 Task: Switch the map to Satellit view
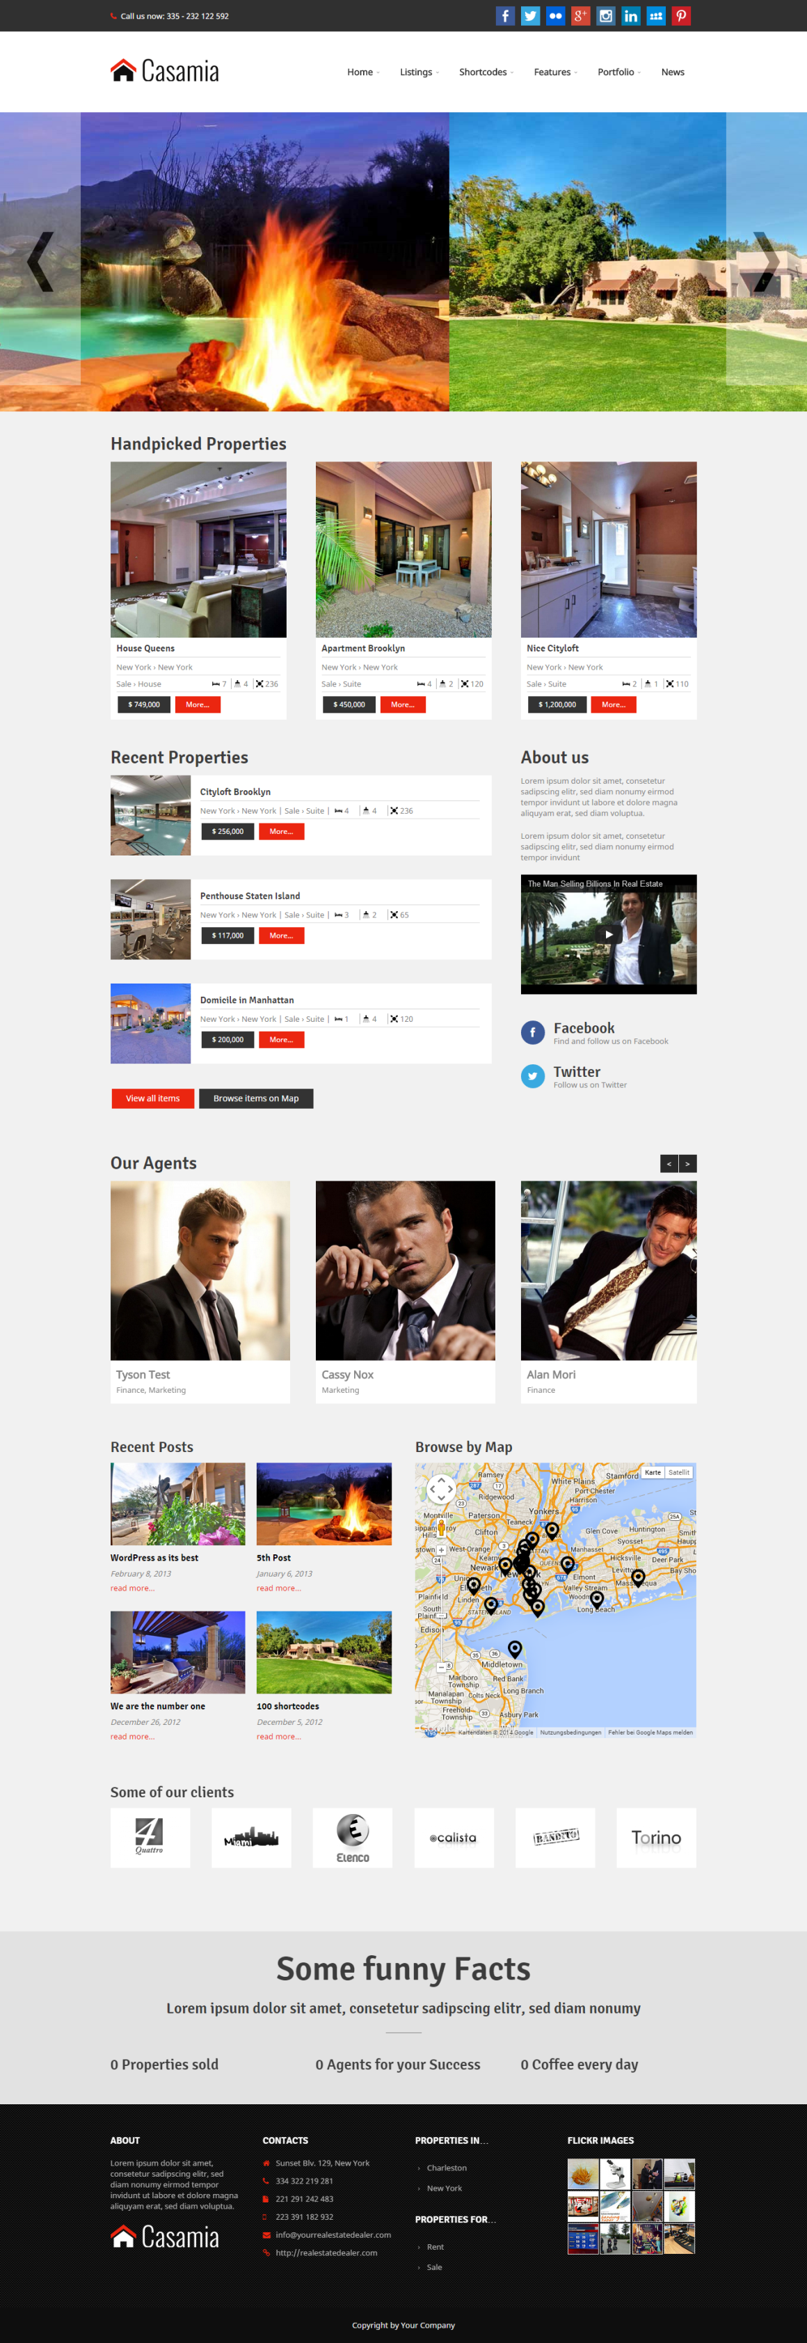tap(679, 1472)
